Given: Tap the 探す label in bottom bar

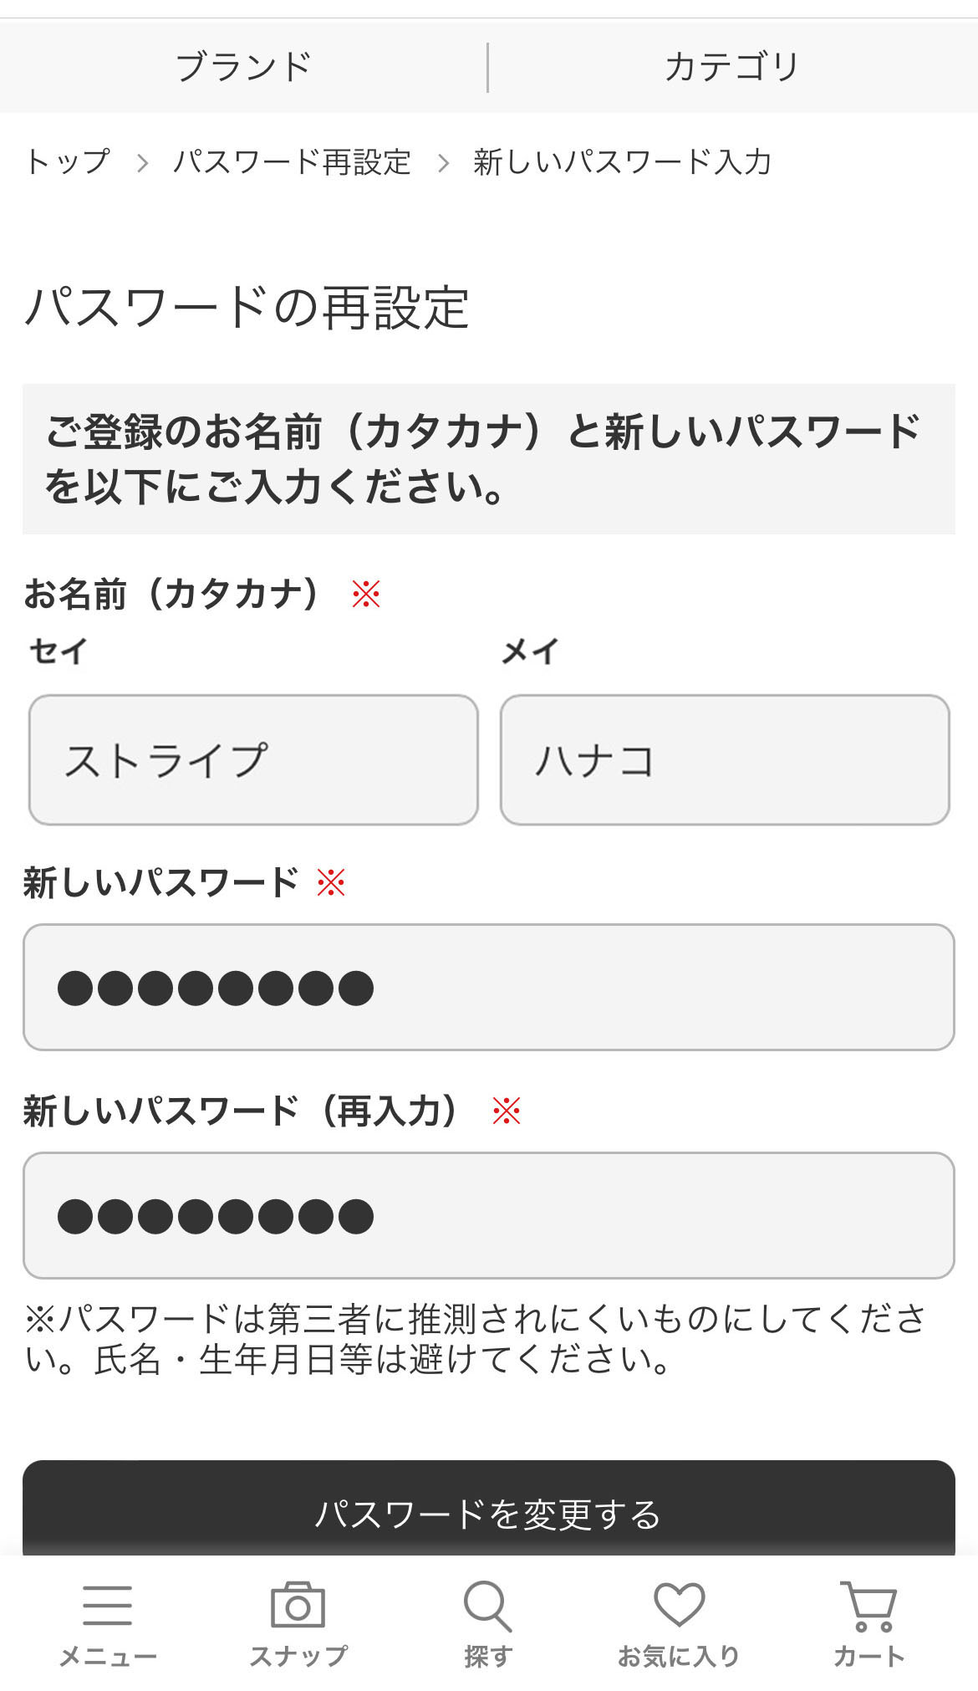Looking at the screenshot, I should point(488,1656).
